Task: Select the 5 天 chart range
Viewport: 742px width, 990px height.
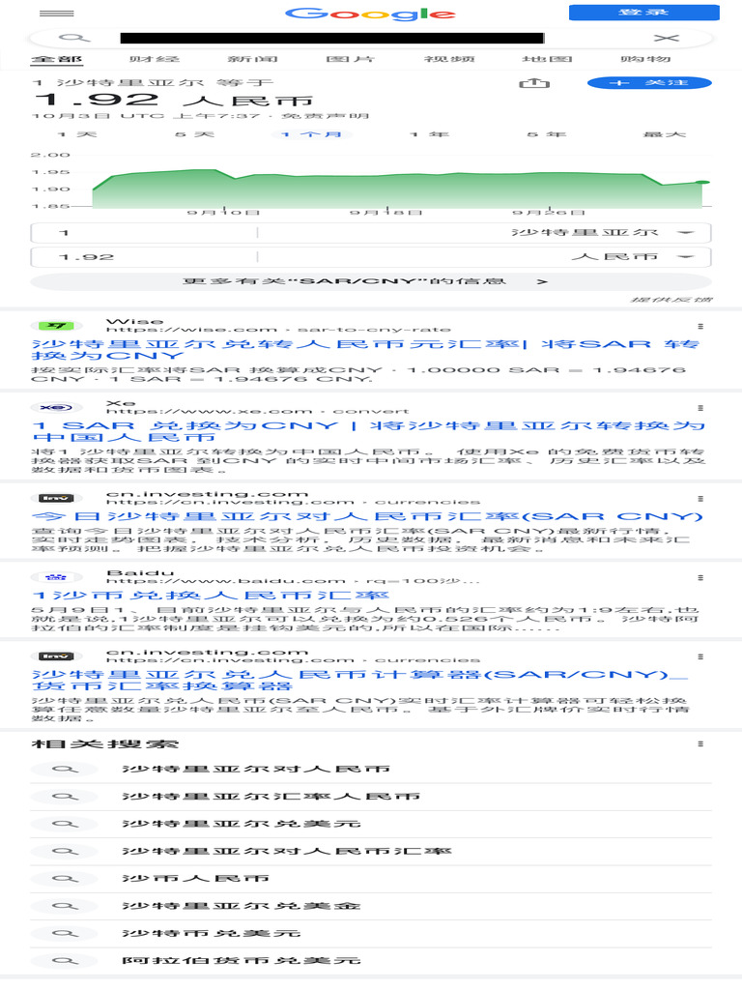Action: [194, 133]
